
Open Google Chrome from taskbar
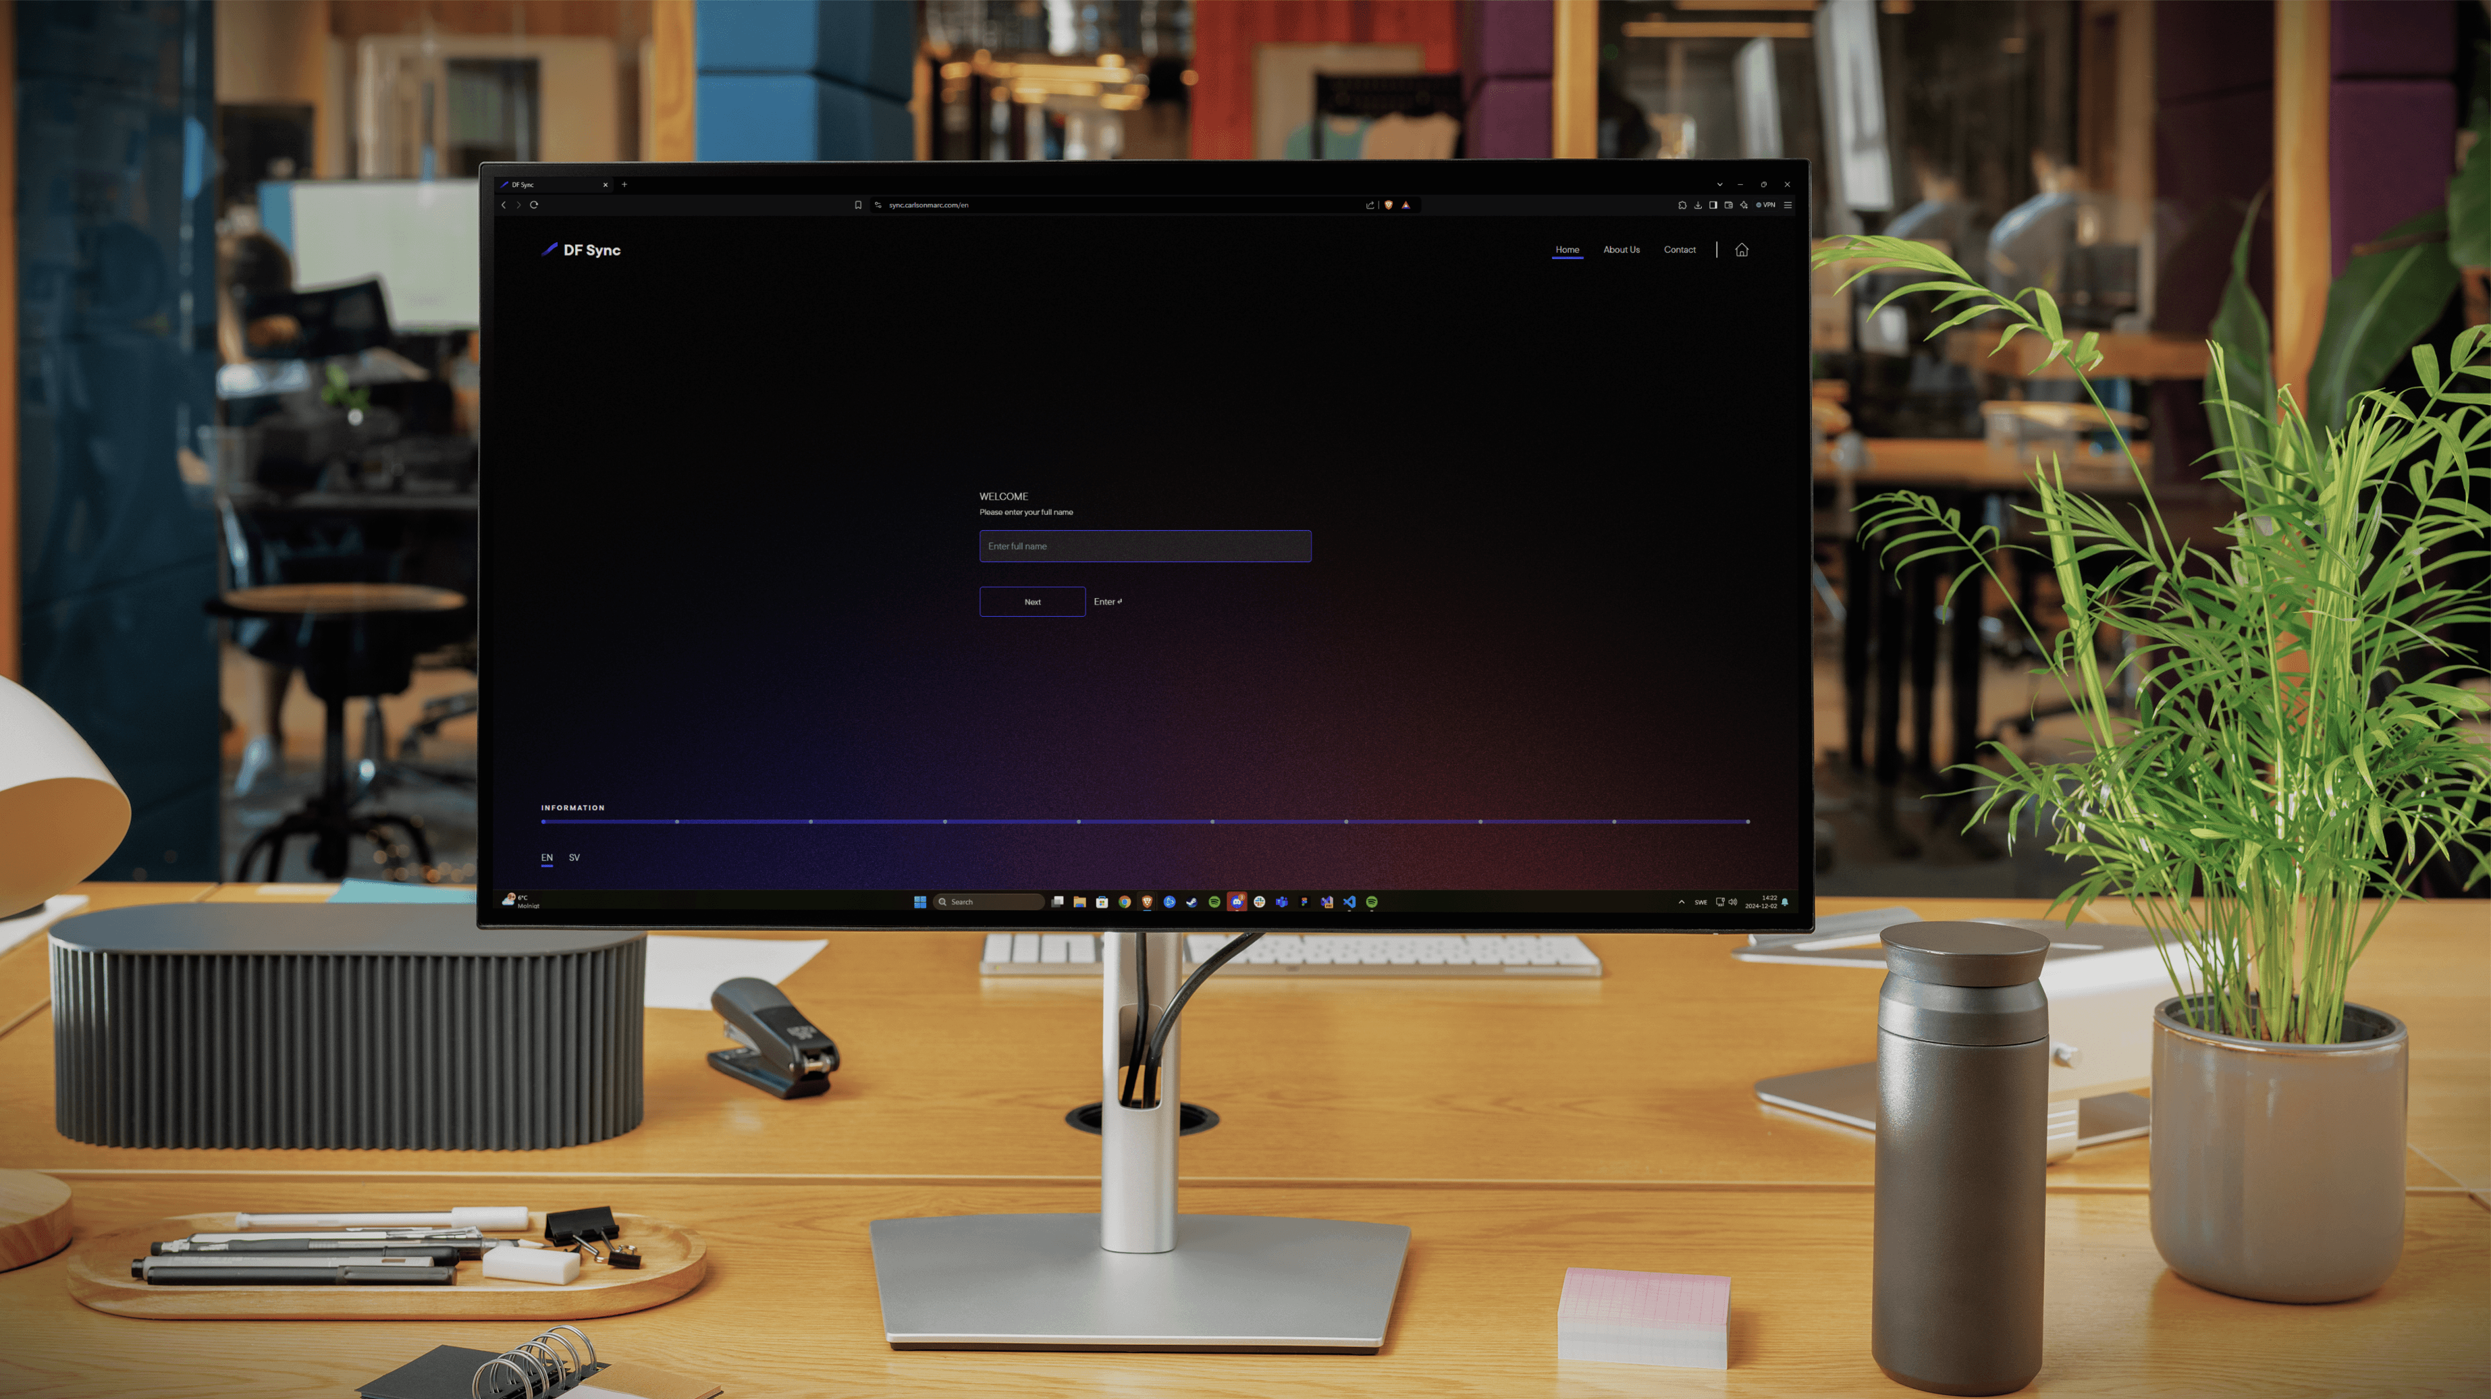click(1125, 902)
